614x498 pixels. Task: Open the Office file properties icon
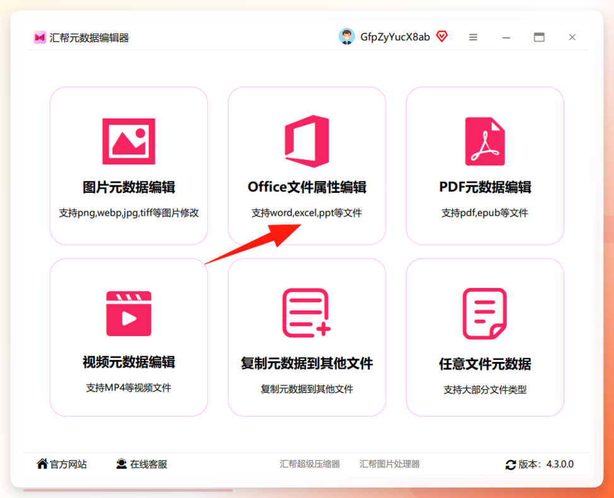click(307, 141)
